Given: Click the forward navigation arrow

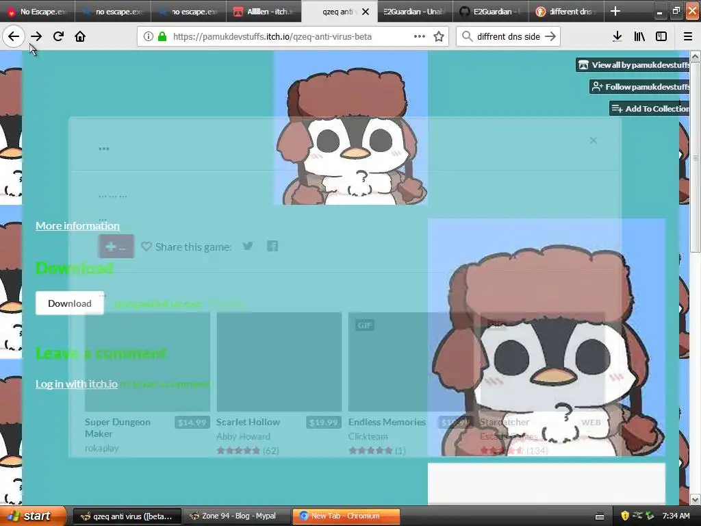Looking at the screenshot, I should point(36,36).
